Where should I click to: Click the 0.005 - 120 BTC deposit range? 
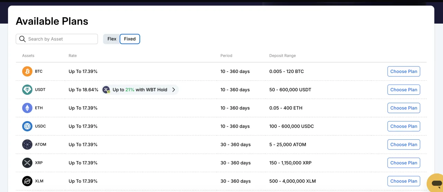(287, 72)
